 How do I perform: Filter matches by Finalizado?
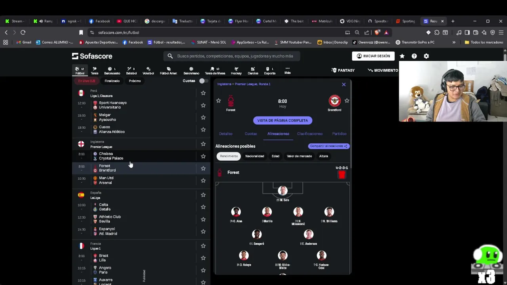point(112,81)
